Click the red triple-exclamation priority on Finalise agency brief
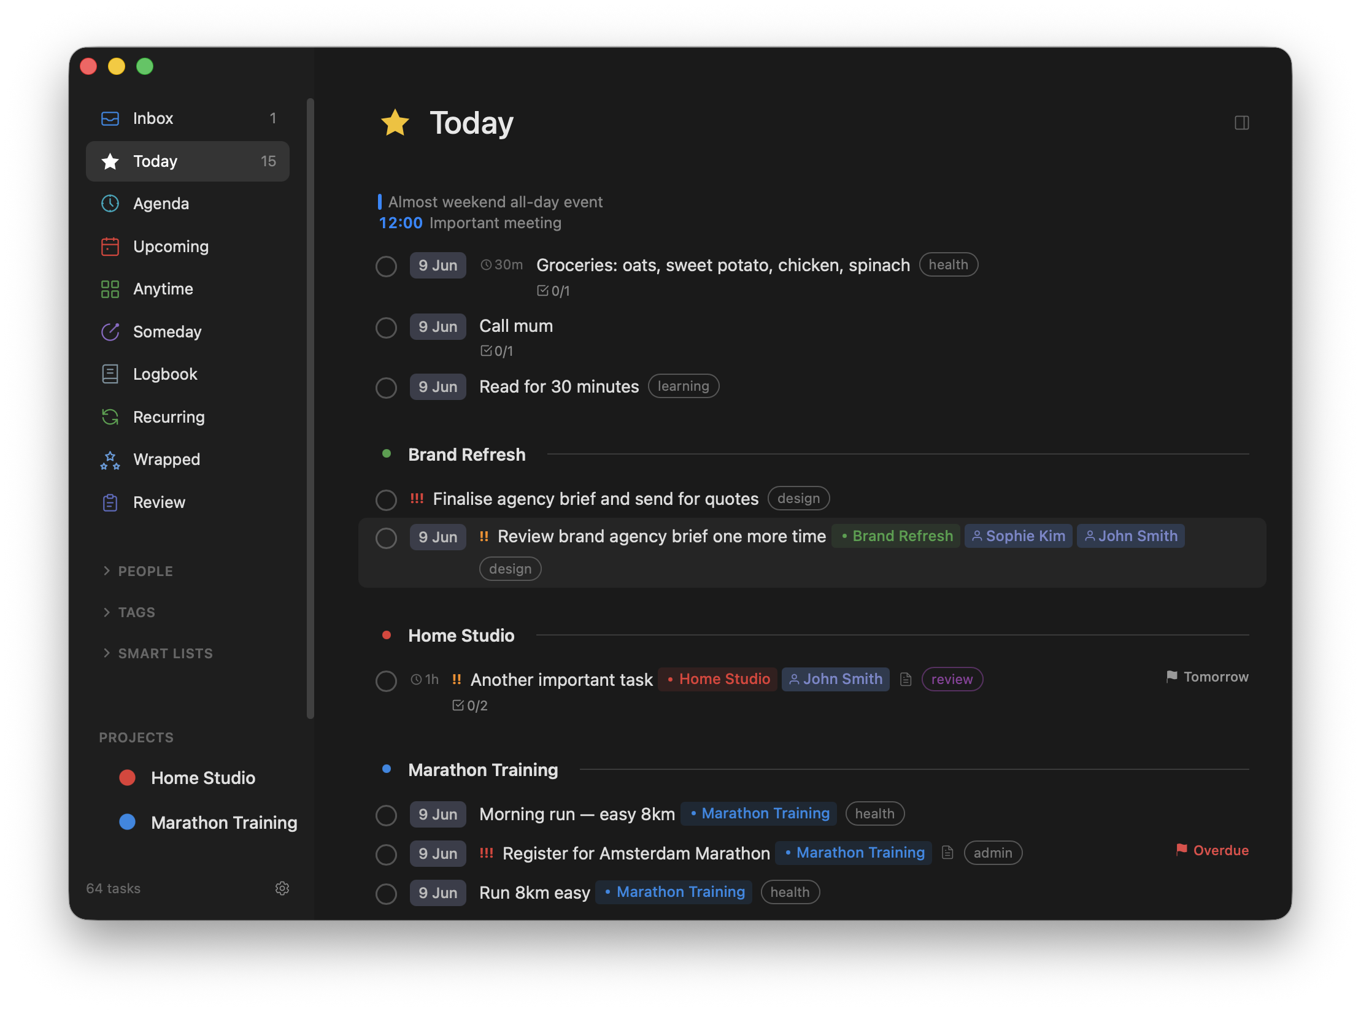The image size is (1361, 1011). 417,499
